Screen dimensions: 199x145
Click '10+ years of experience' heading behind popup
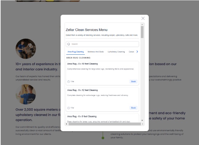coord(38,67)
